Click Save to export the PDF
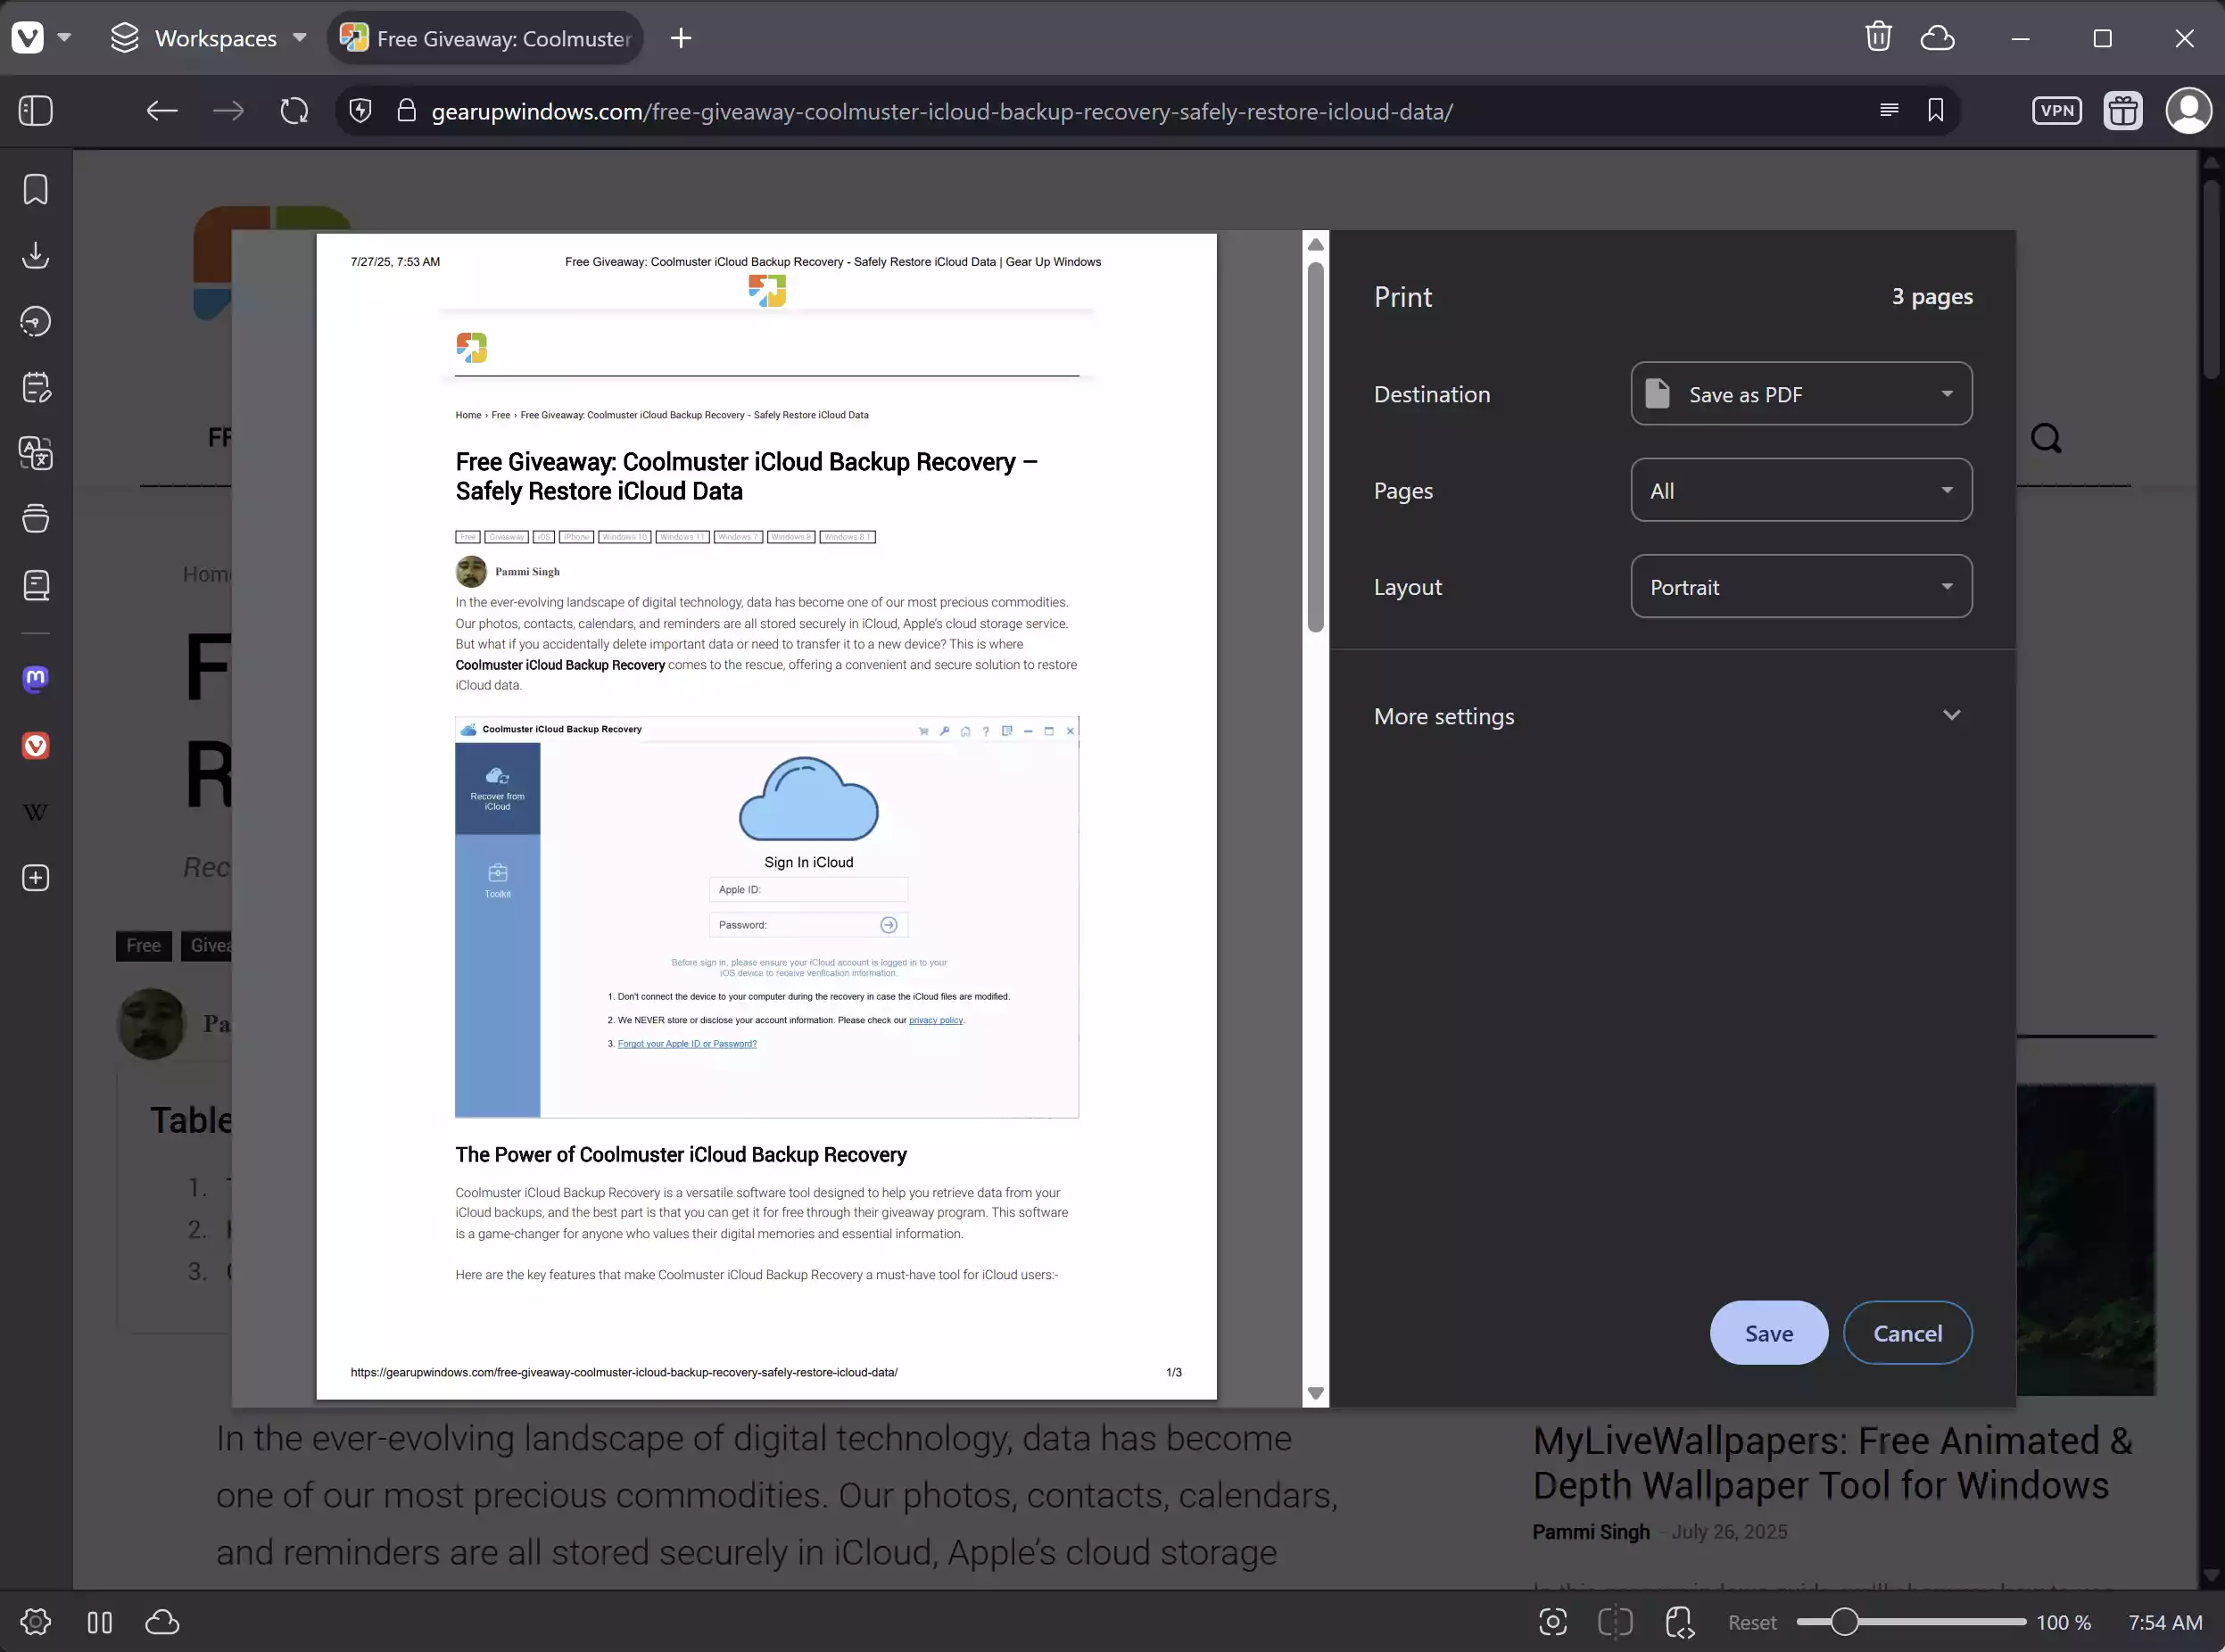 pyautogui.click(x=1768, y=1333)
